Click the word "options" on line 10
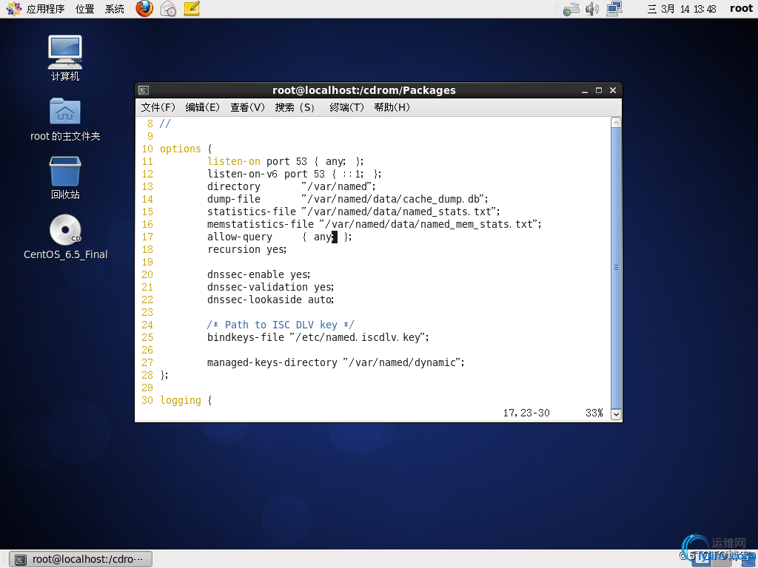758x568 pixels. coord(181,149)
